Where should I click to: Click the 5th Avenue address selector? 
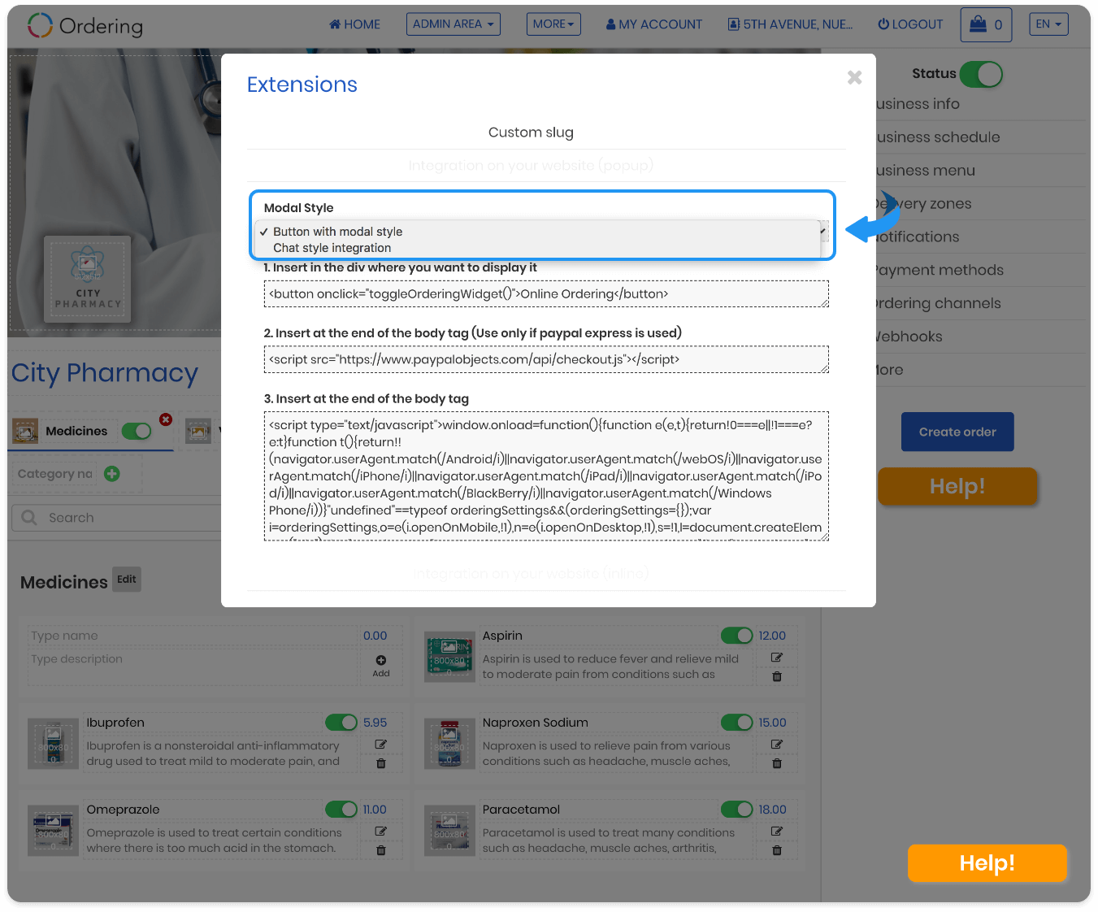(x=791, y=24)
